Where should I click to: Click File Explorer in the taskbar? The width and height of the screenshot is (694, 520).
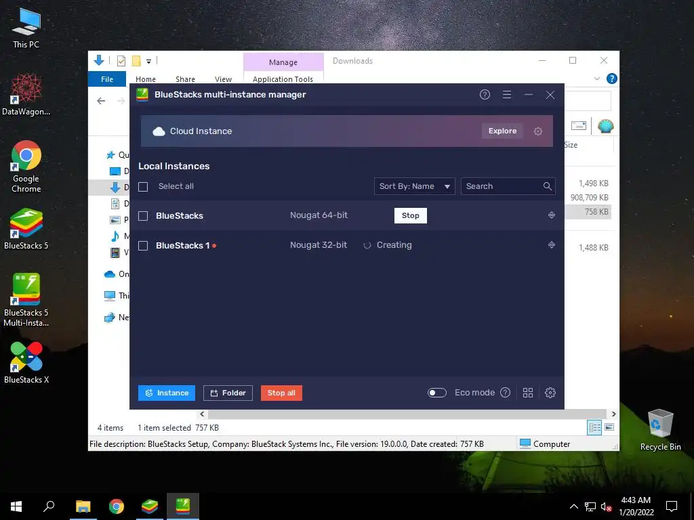(x=83, y=506)
